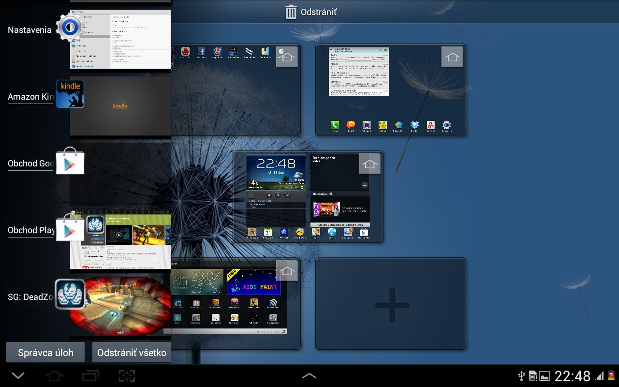The image size is (619, 387).
Task: Tap the USB connection icon in status bar
Action: click(521, 375)
